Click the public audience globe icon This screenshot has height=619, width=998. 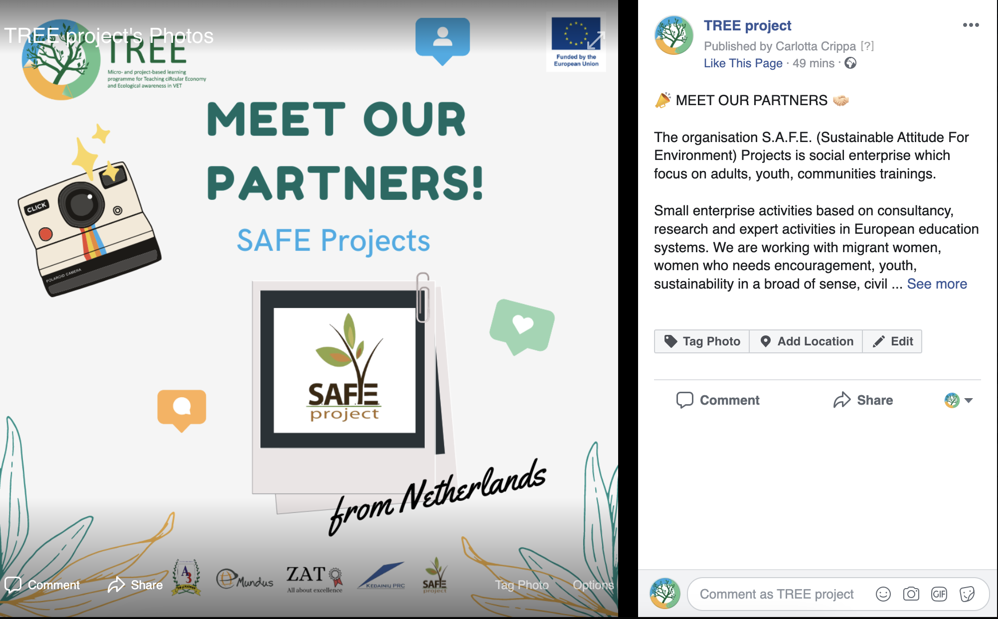[850, 63]
